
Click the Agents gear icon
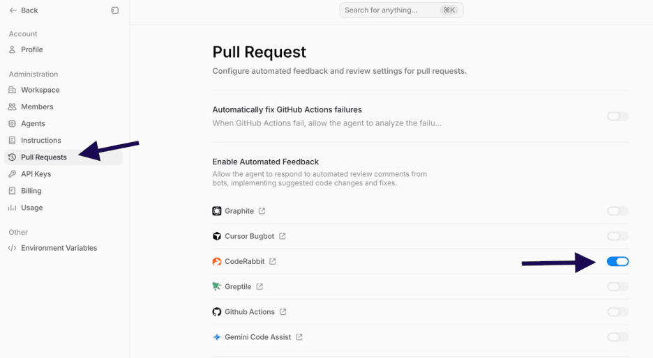(x=13, y=123)
